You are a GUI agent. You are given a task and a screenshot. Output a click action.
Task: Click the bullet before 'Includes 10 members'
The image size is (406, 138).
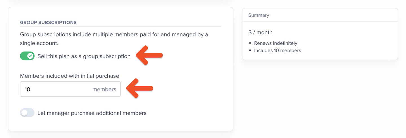tap(250, 51)
